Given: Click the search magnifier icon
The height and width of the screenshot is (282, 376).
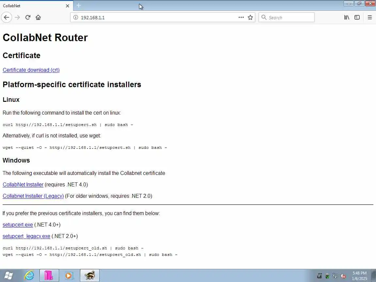Looking at the screenshot, I should click(264, 17).
